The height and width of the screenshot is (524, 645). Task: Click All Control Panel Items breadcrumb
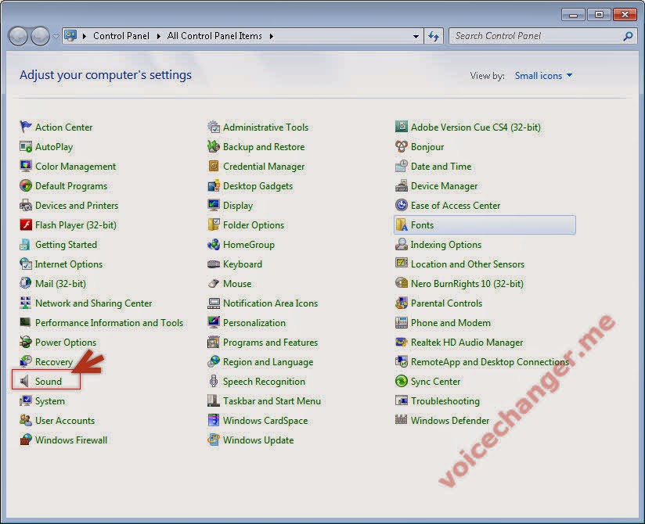point(214,36)
